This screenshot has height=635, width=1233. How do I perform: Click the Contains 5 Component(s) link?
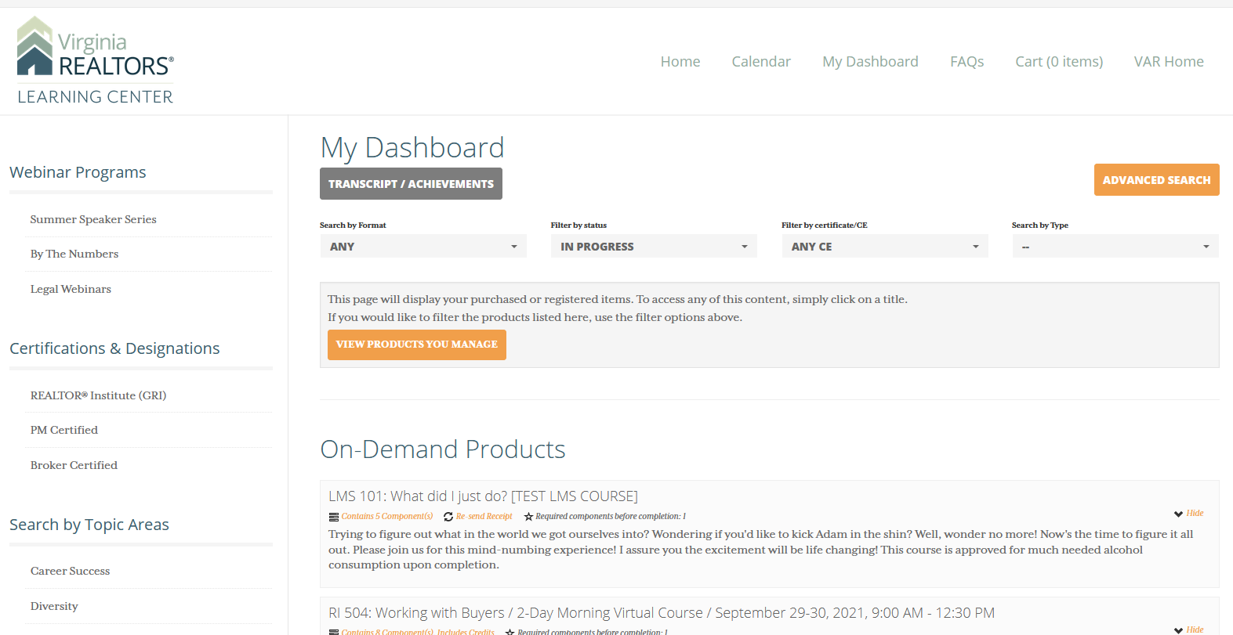[x=387, y=517]
